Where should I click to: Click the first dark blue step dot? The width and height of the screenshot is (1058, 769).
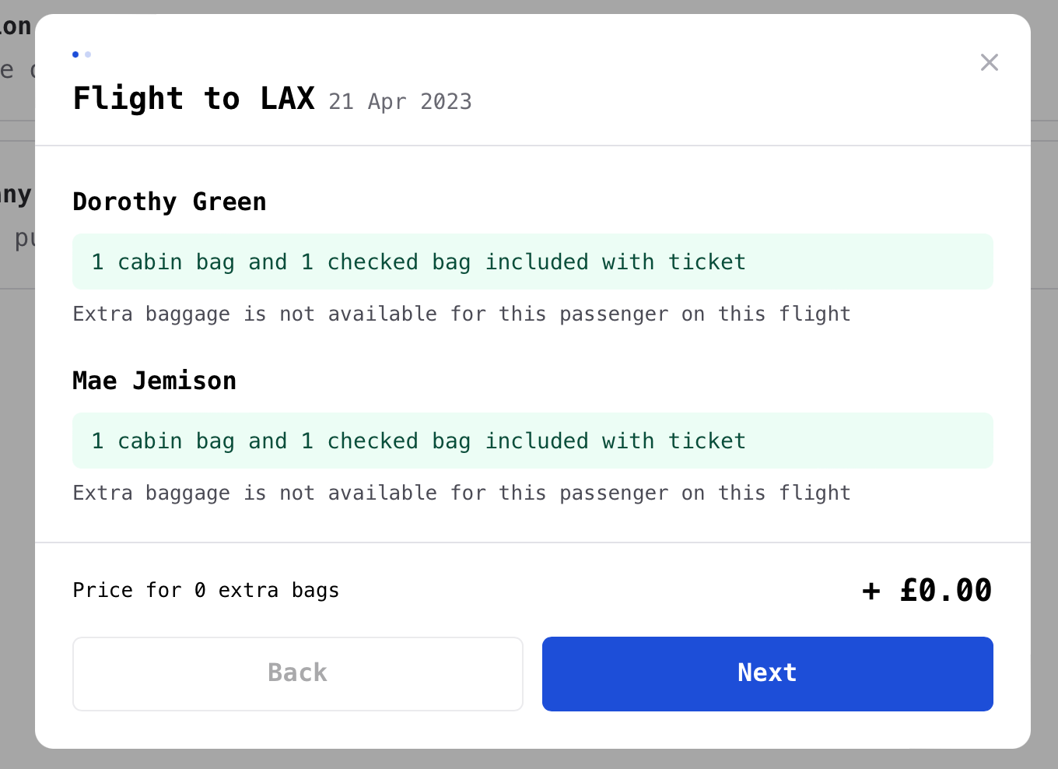click(75, 54)
